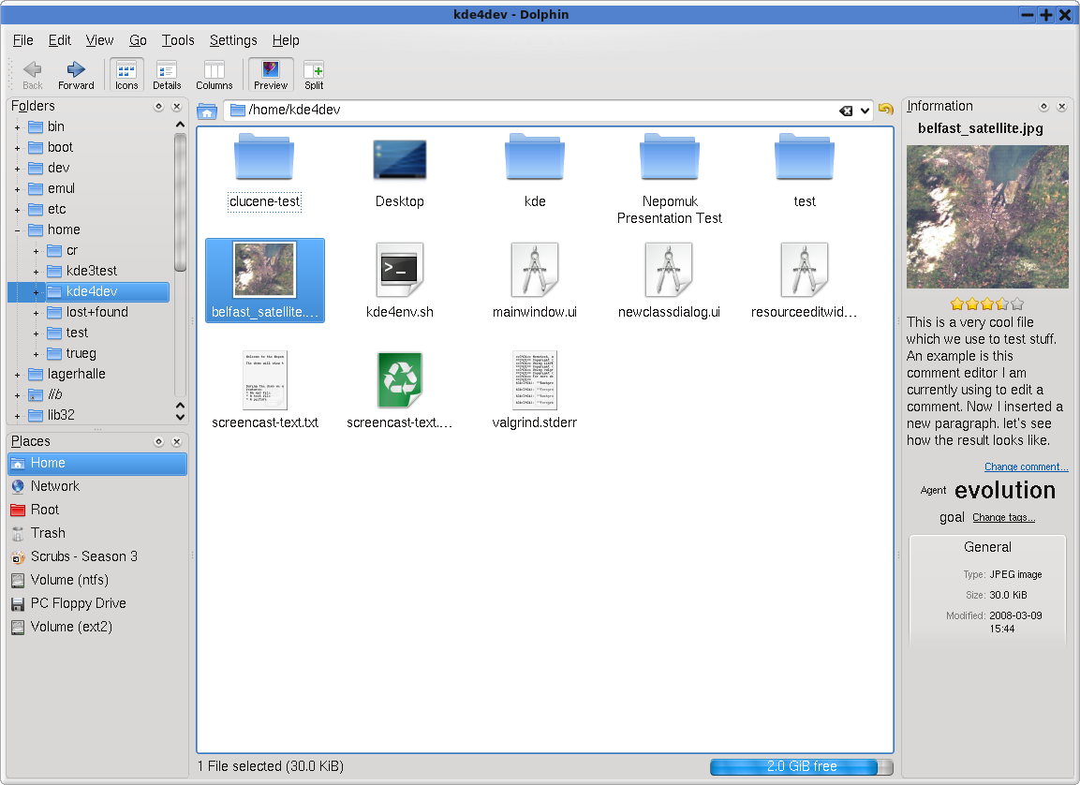Toggle the Preview toolbar button

(270, 70)
